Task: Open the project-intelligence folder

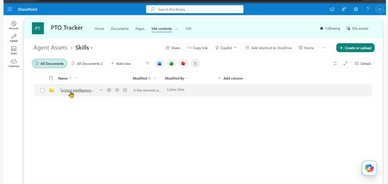Action: tap(78, 90)
